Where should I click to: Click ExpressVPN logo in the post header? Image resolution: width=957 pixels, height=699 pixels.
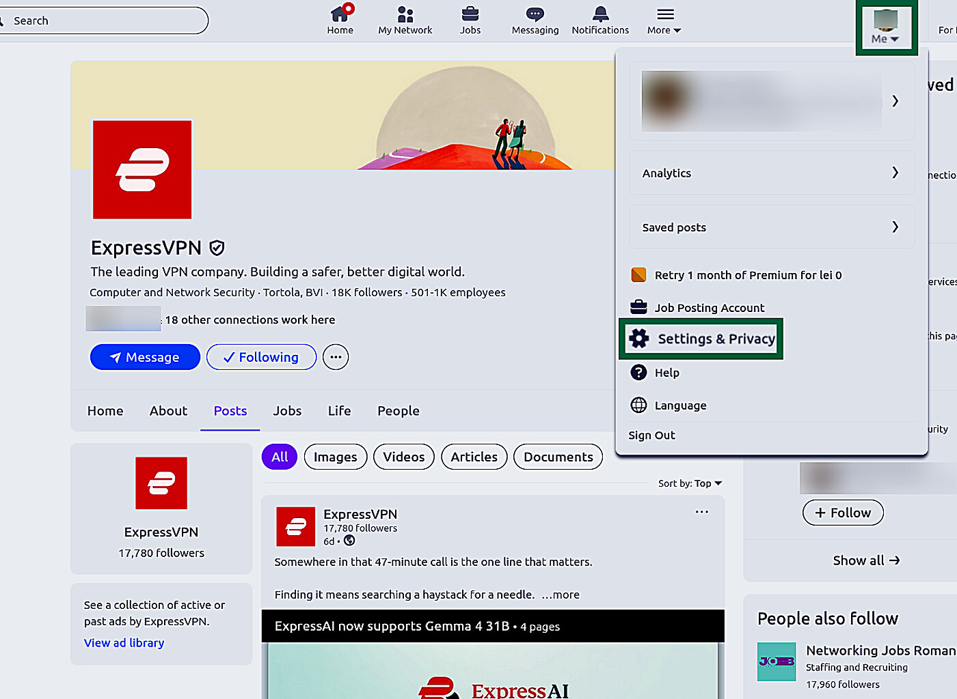tap(295, 526)
